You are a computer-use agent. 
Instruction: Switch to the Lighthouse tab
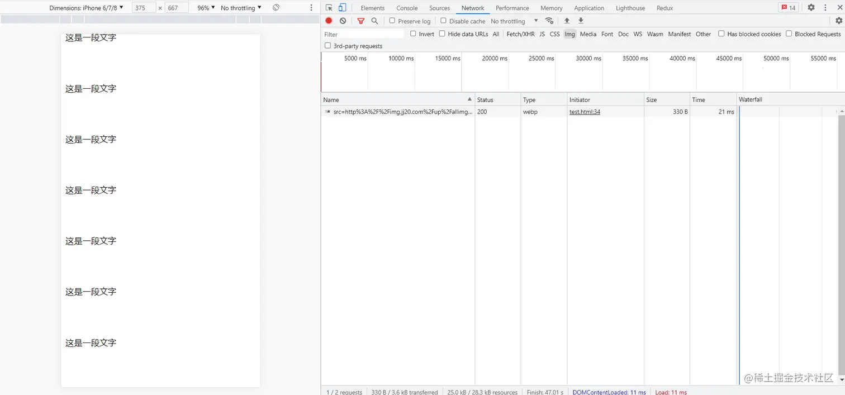pos(630,8)
